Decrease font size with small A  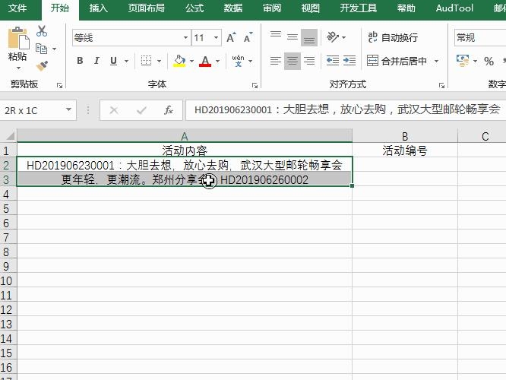[248, 38]
